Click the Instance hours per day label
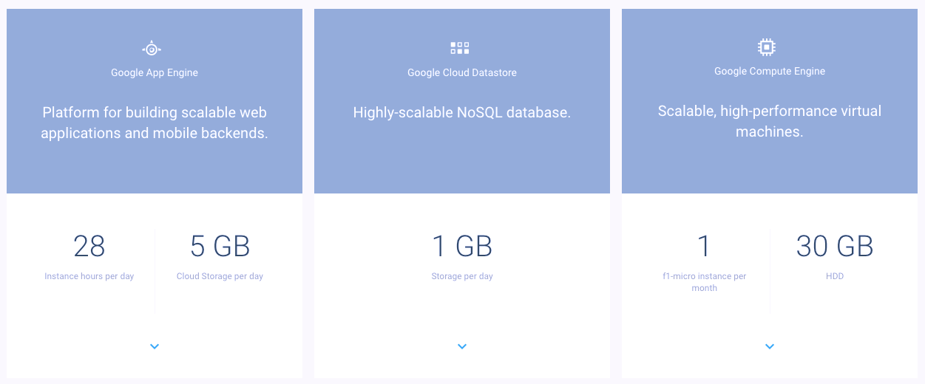The image size is (925, 384). click(x=89, y=277)
